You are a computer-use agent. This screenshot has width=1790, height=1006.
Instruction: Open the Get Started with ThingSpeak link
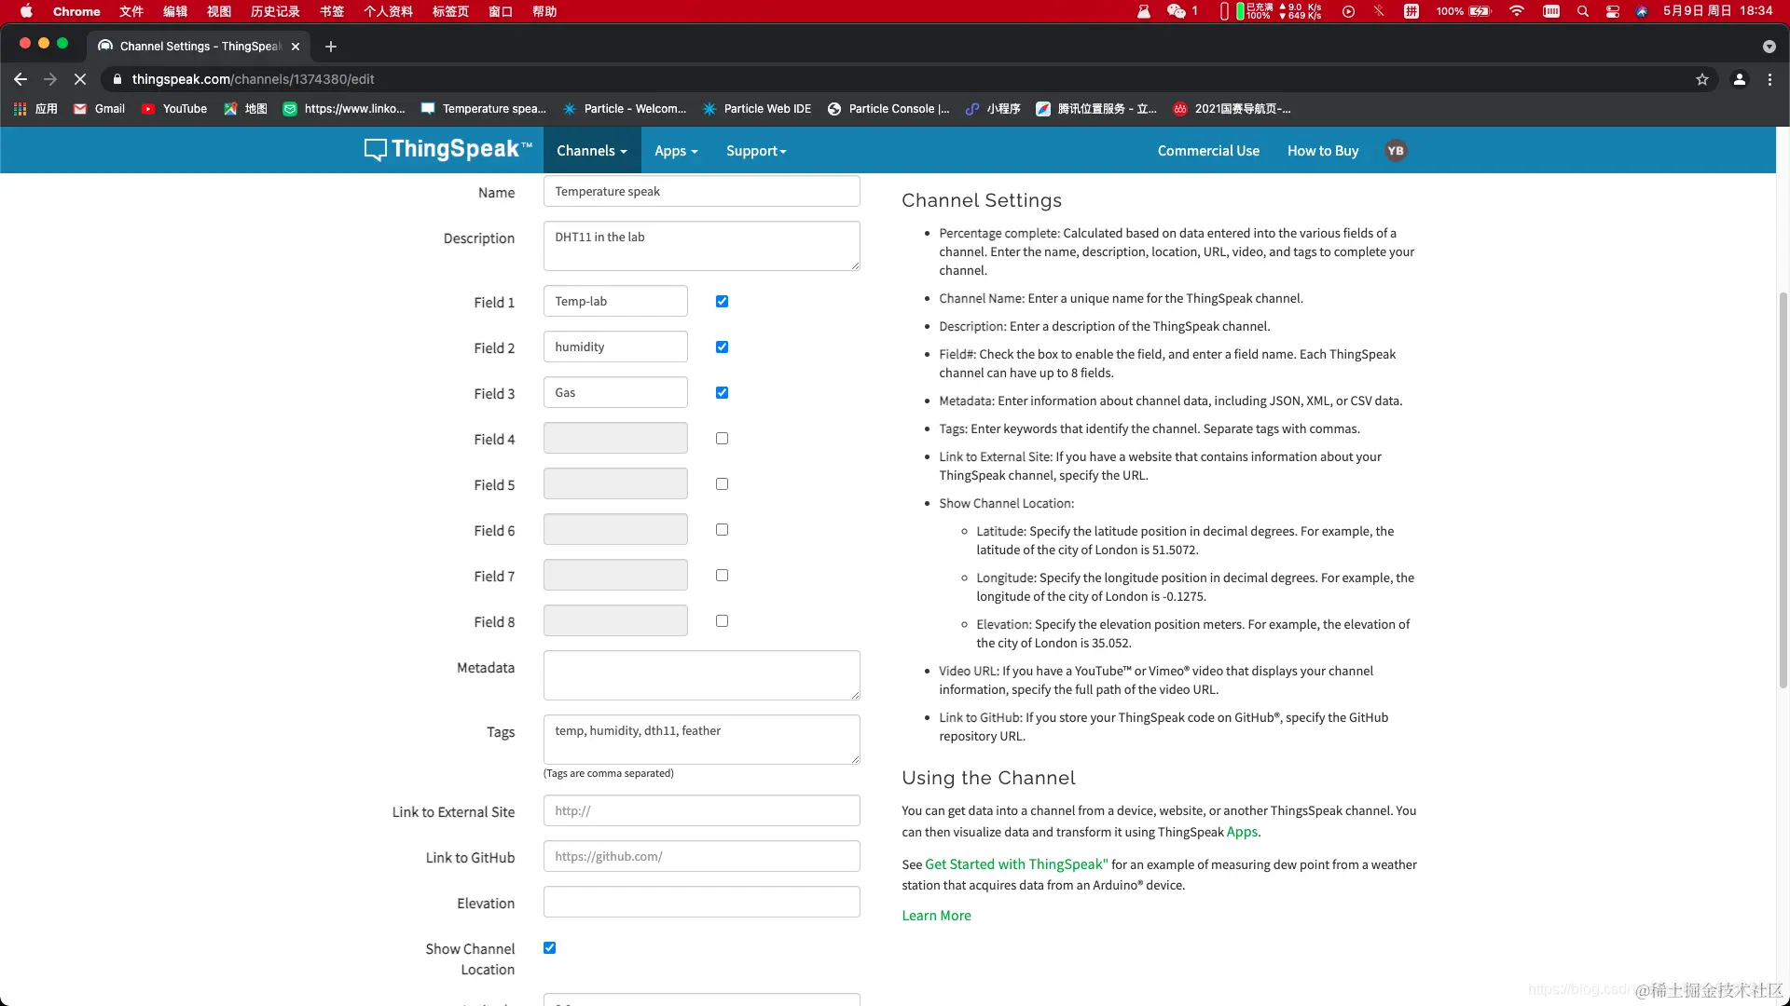(1016, 864)
